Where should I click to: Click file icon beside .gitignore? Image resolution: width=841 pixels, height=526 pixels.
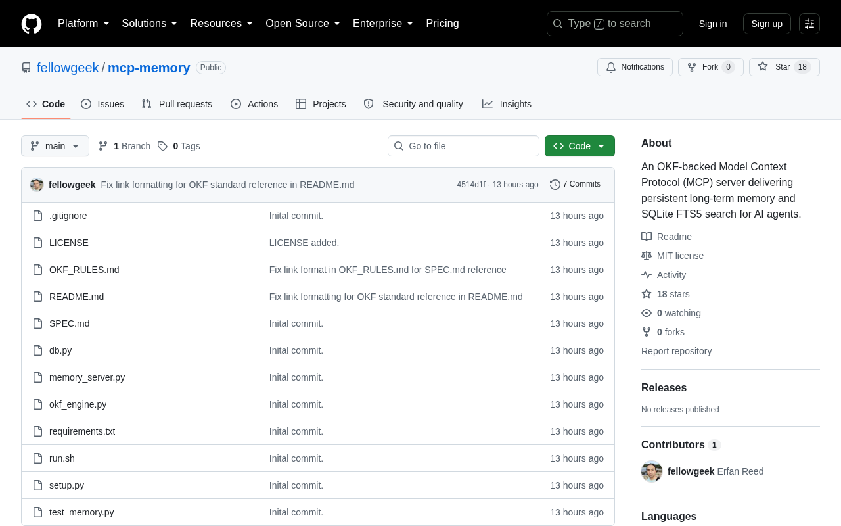click(38, 216)
